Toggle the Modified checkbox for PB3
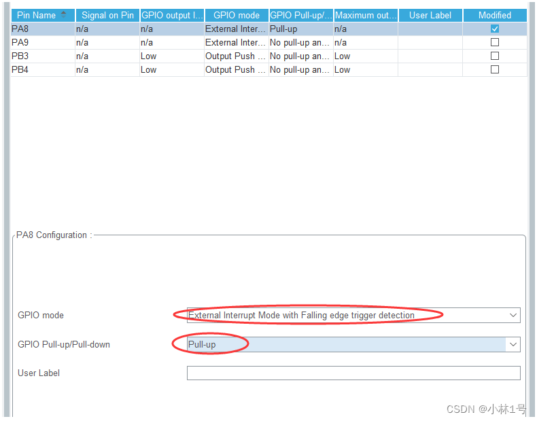The width and height of the screenshot is (537, 421). point(495,56)
